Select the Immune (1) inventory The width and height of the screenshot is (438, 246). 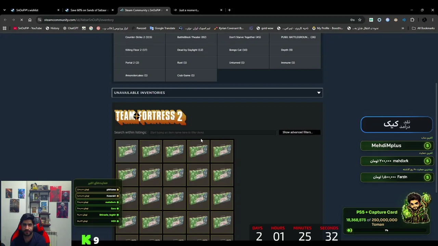point(295,63)
